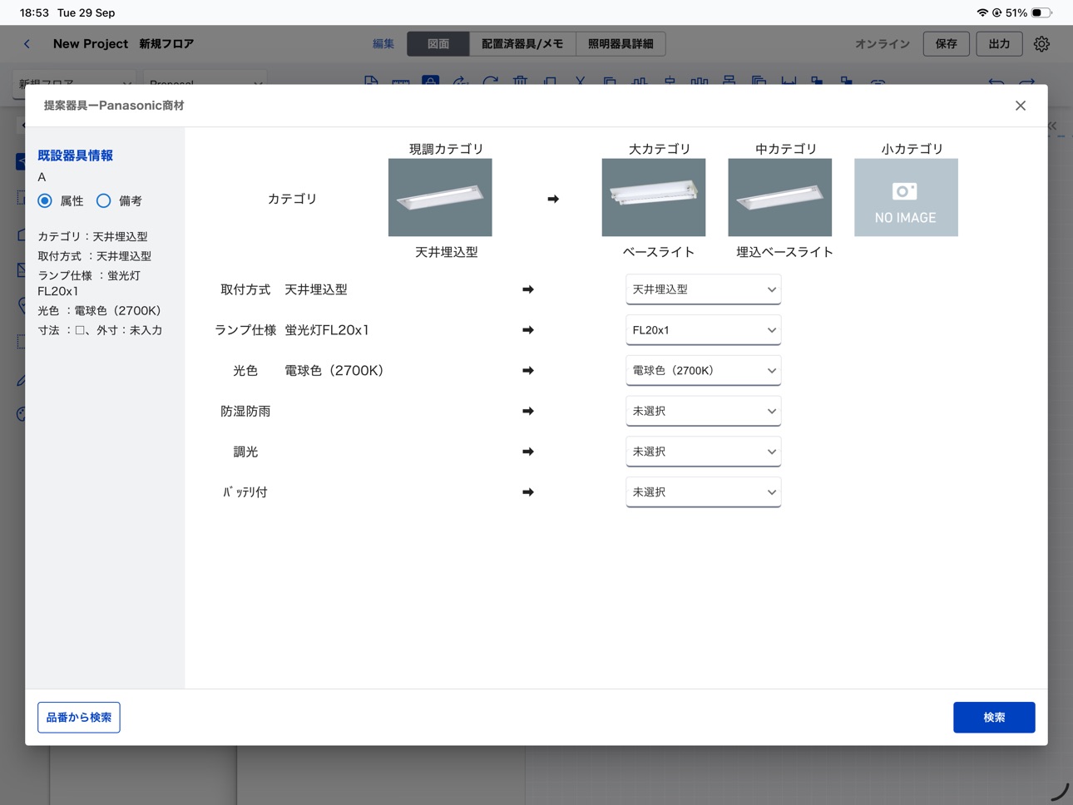Expand the 調光 dropdown

[703, 452]
